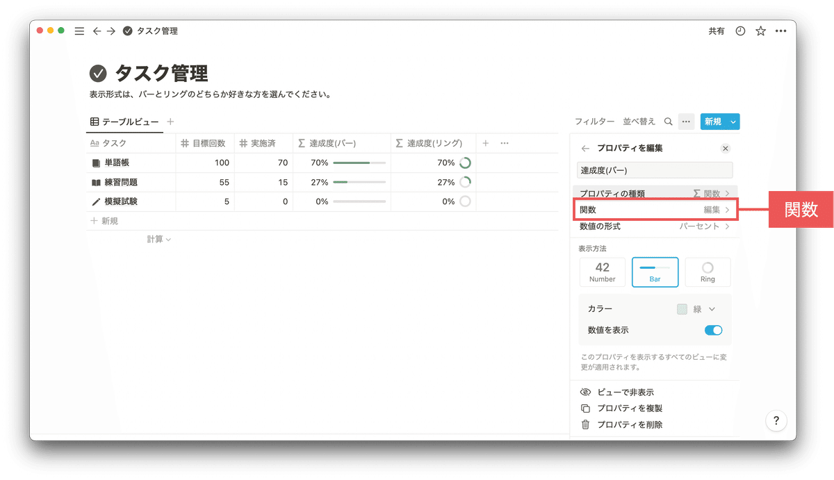Viewport: 834px width, 480px height.
Task: Go back in the property edit panel
Action: 585,148
